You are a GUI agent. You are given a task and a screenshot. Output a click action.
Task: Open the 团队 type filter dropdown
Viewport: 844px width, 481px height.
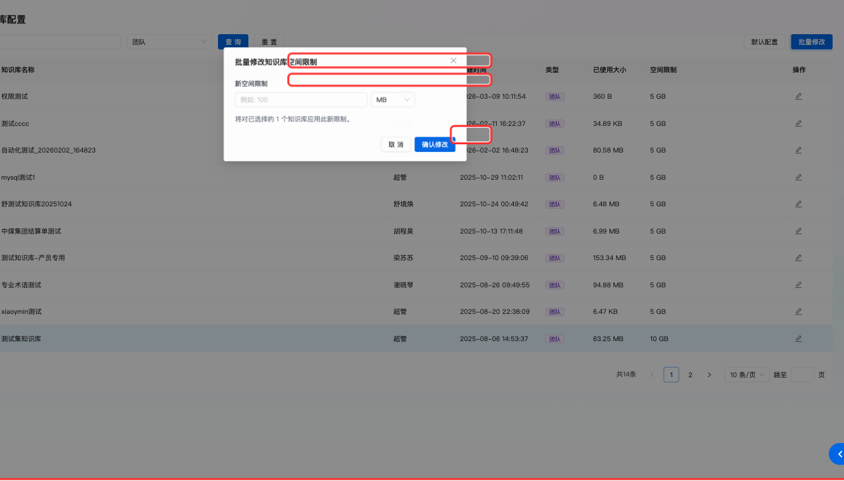pyautogui.click(x=169, y=42)
